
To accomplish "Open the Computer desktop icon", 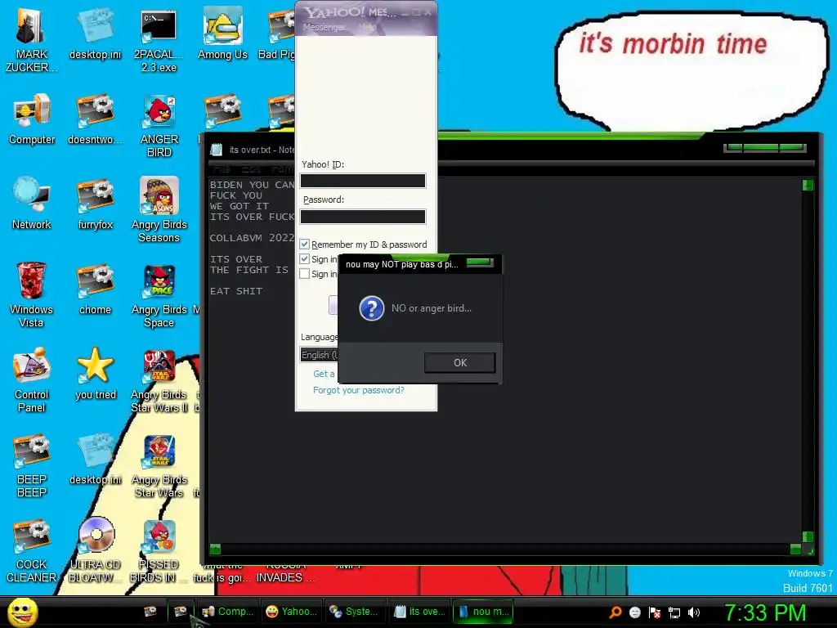I will pyautogui.click(x=32, y=119).
